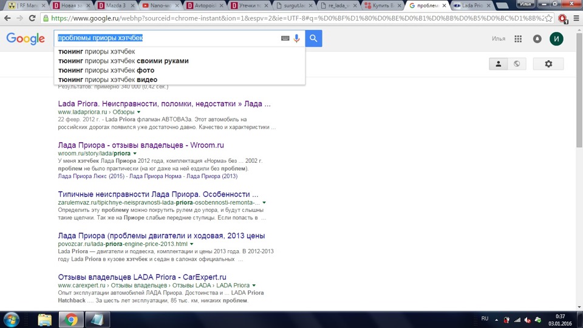Open Отзывы владельцев LADA Priora CarExpert.ru
583x328 pixels.
pos(142,277)
